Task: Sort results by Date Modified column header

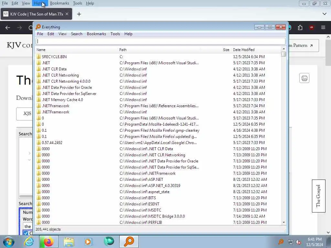Action: (x=244, y=50)
